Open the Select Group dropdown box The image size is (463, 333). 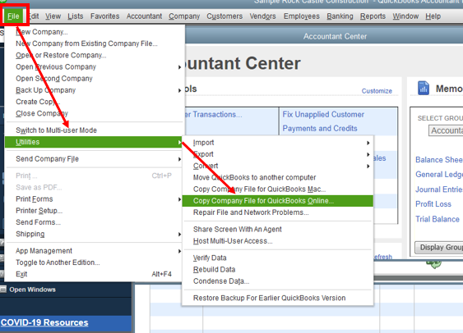click(446, 130)
